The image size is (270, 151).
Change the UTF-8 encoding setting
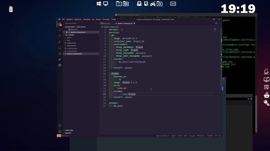[180, 136]
